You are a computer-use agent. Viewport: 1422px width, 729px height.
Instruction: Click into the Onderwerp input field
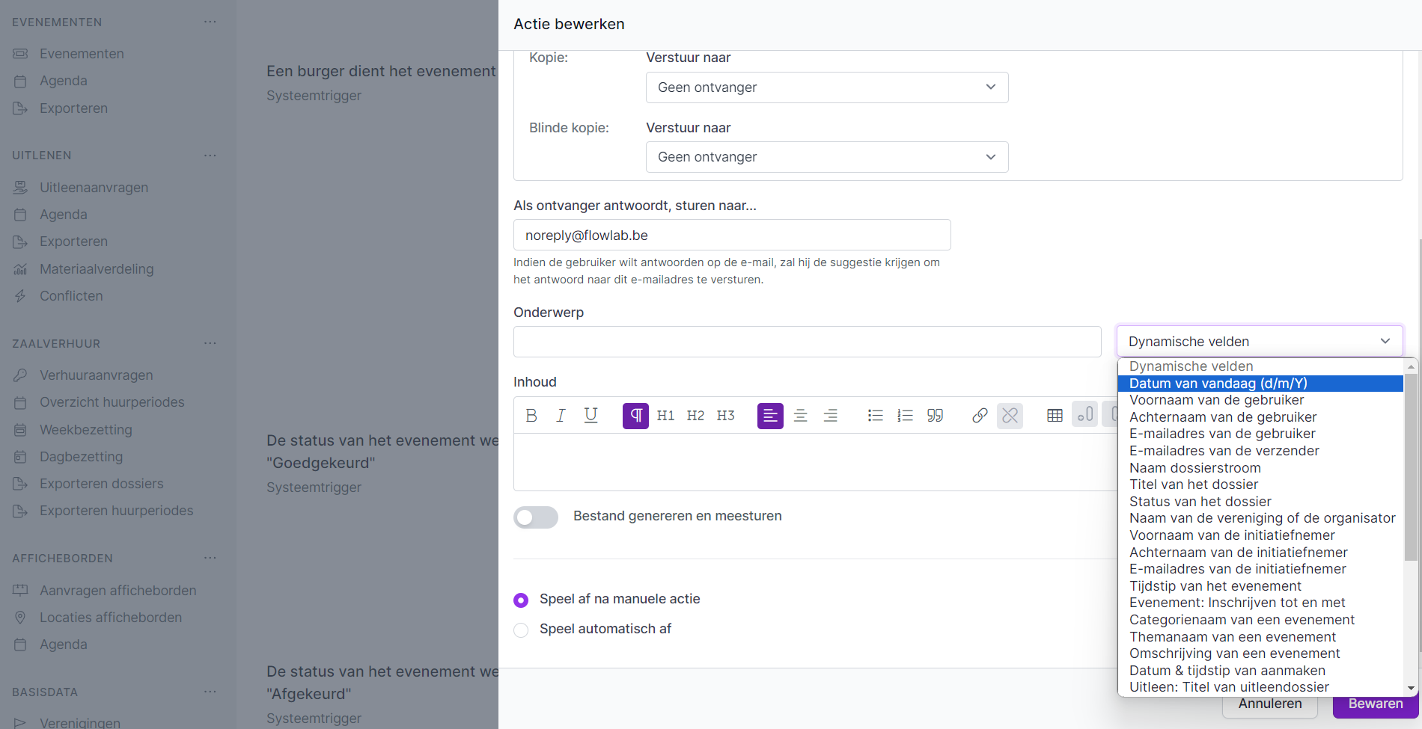807,342
